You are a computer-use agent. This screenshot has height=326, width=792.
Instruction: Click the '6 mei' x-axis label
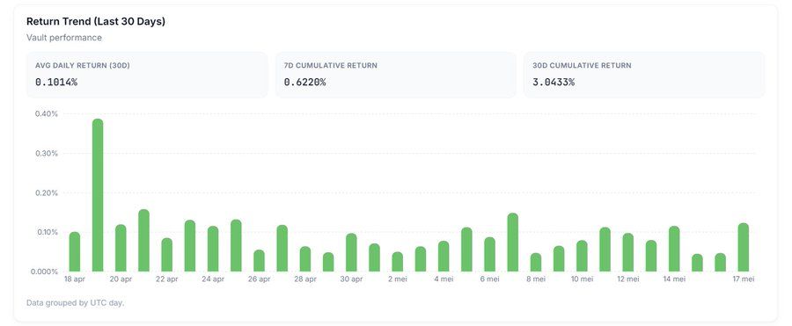tap(490, 279)
